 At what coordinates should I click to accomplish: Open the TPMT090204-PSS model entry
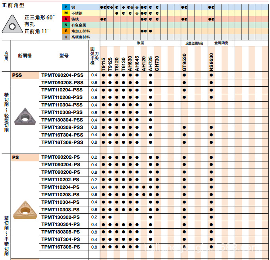[62, 75]
